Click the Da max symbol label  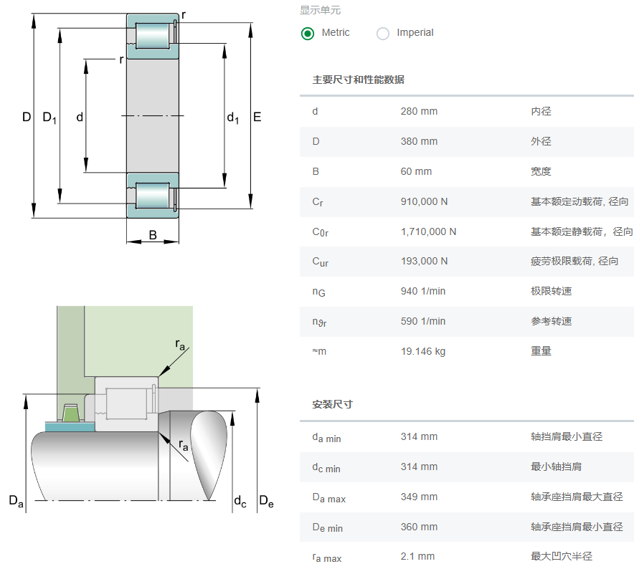click(328, 498)
